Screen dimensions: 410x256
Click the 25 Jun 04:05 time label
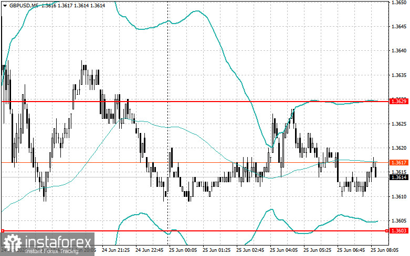(283, 250)
